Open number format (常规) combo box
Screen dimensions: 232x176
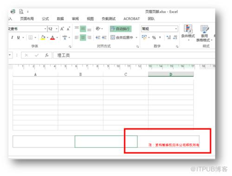(160, 29)
